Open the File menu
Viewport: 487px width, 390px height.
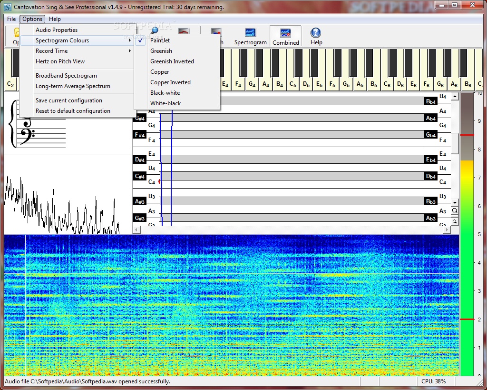(11, 19)
